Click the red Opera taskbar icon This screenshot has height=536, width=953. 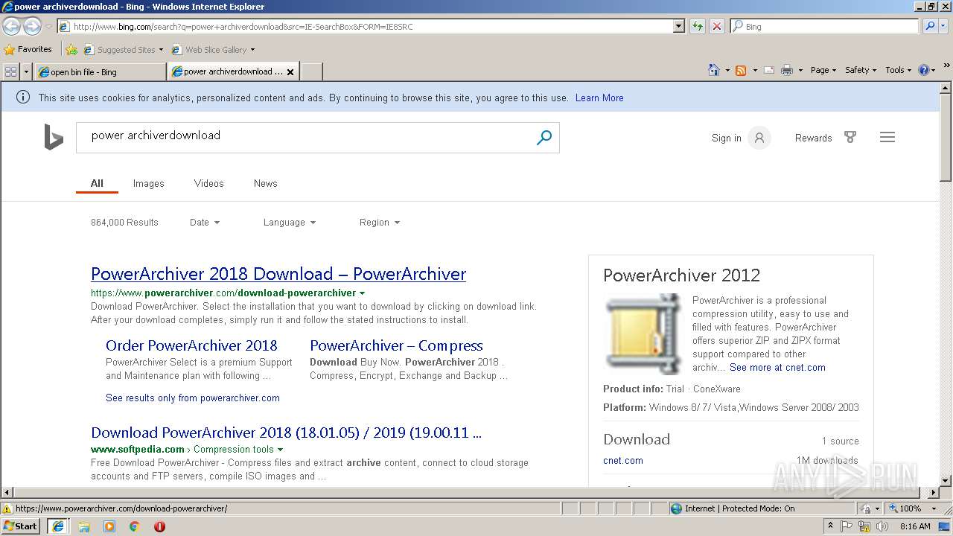tap(159, 526)
